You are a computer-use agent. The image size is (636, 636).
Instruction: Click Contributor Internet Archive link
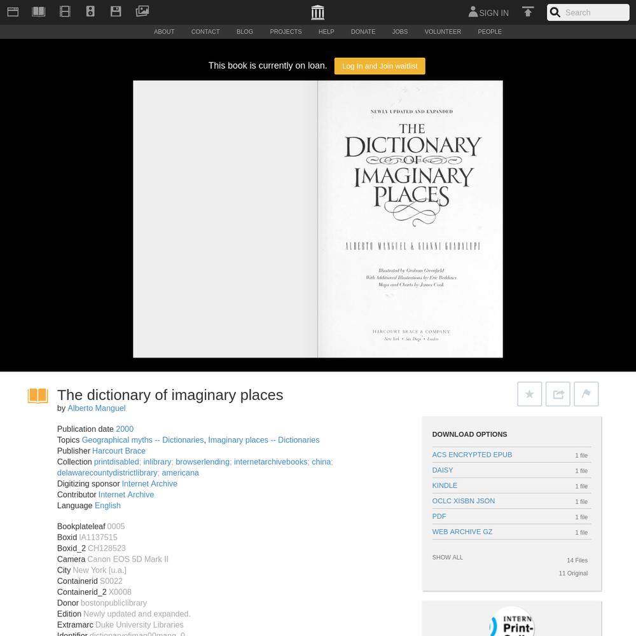pos(126,494)
